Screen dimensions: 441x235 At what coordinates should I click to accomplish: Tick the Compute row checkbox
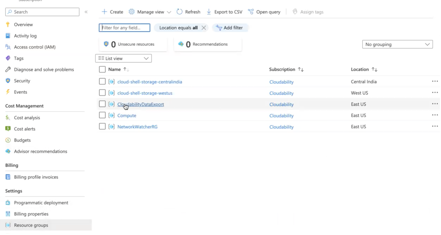click(x=102, y=115)
